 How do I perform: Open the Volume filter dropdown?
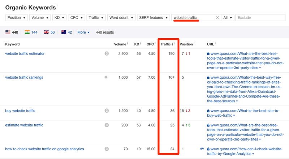coord(40,18)
